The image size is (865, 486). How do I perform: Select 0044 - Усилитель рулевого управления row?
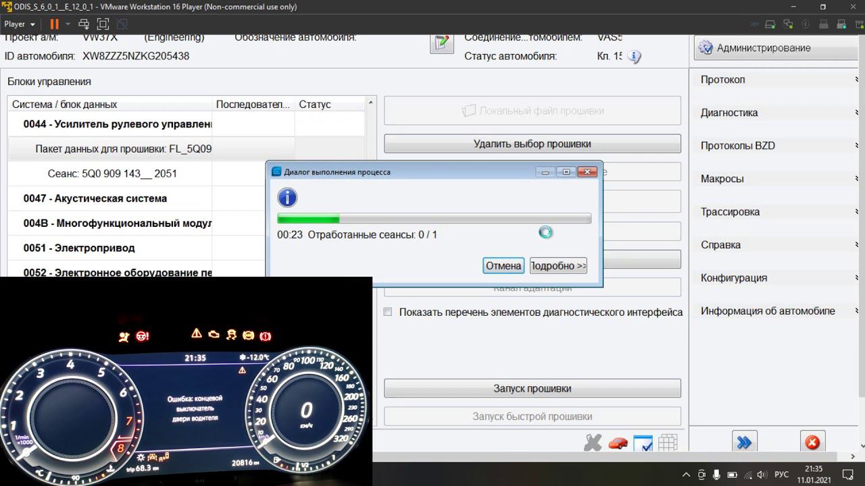[x=186, y=124]
